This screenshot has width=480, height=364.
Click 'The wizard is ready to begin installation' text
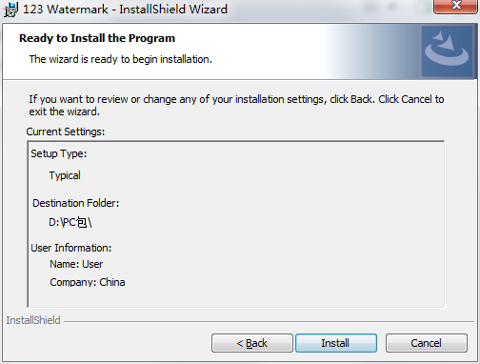pyautogui.click(x=121, y=59)
